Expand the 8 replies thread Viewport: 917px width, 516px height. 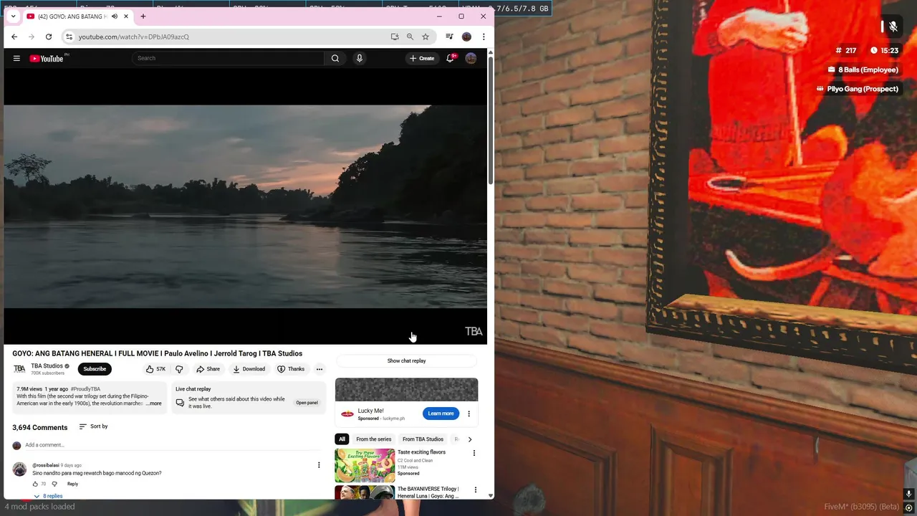point(48,496)
